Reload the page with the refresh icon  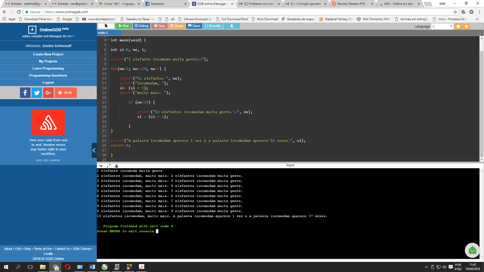[19, 12]
